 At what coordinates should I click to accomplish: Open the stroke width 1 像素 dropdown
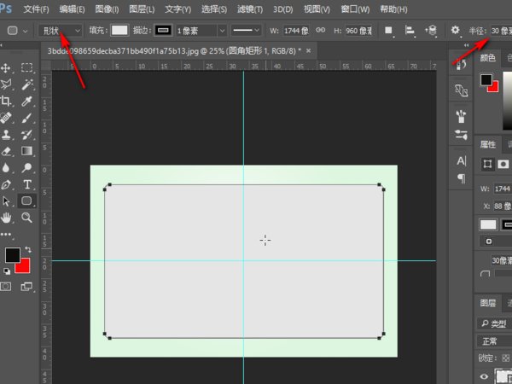point(198,30)
